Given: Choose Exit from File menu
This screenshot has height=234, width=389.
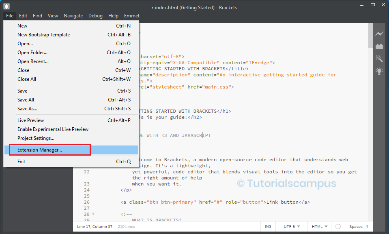Looking at the screenshot, I should (71, 161).
